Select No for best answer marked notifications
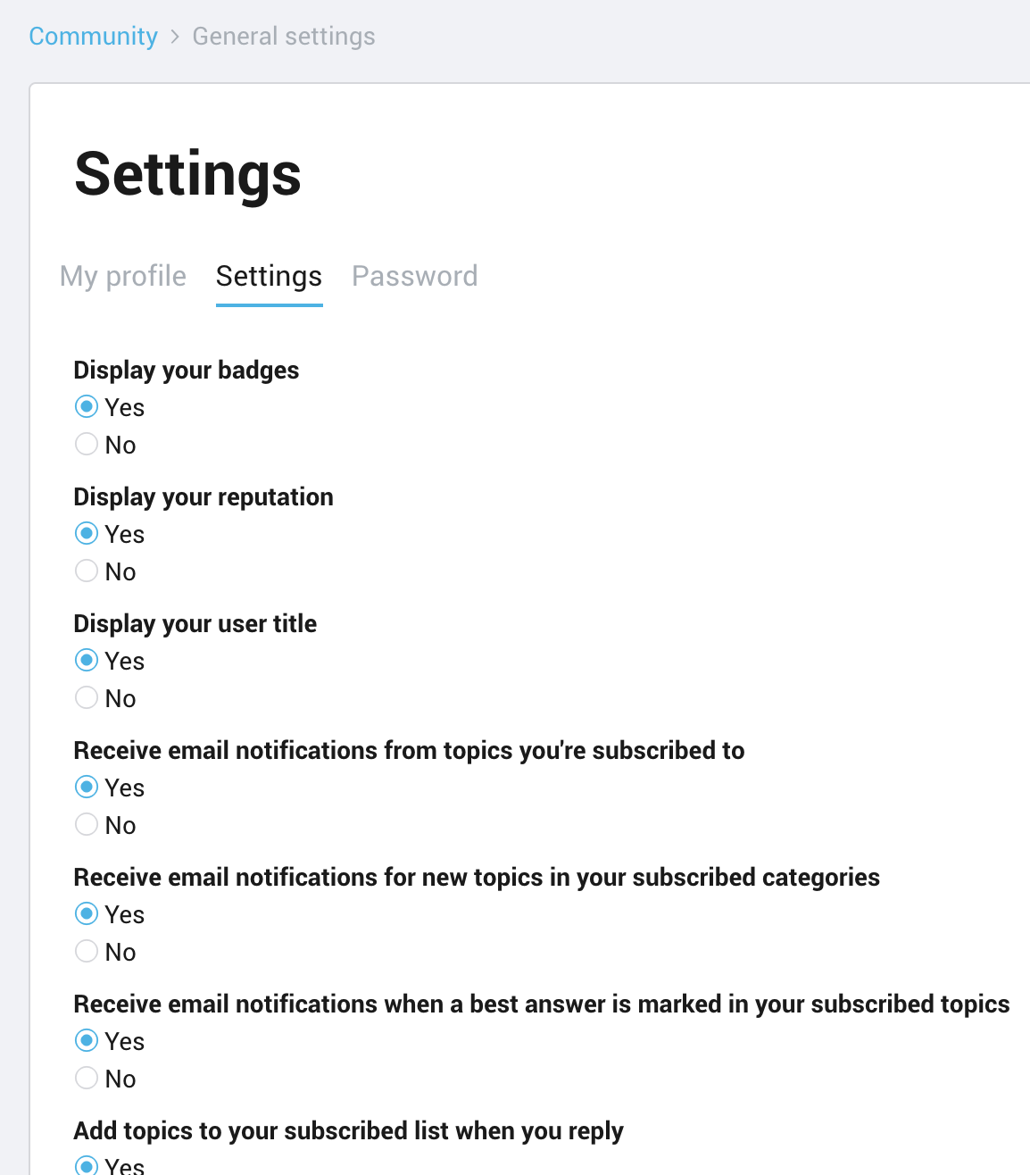This screenshot has height=1175, width=1030. pyautogui.click(x=87, y=1078)
